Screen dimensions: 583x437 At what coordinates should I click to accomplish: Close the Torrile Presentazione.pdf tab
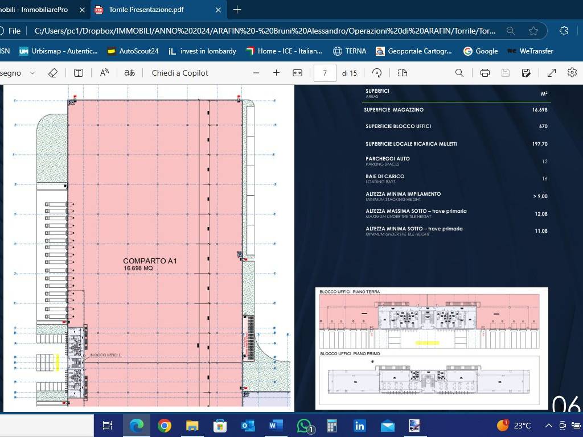click(218, 10)
